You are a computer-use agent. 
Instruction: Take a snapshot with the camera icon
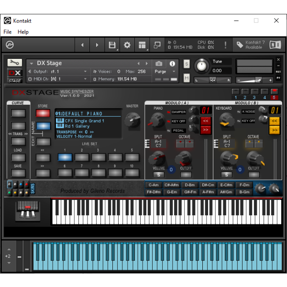[x=159, y=64]
